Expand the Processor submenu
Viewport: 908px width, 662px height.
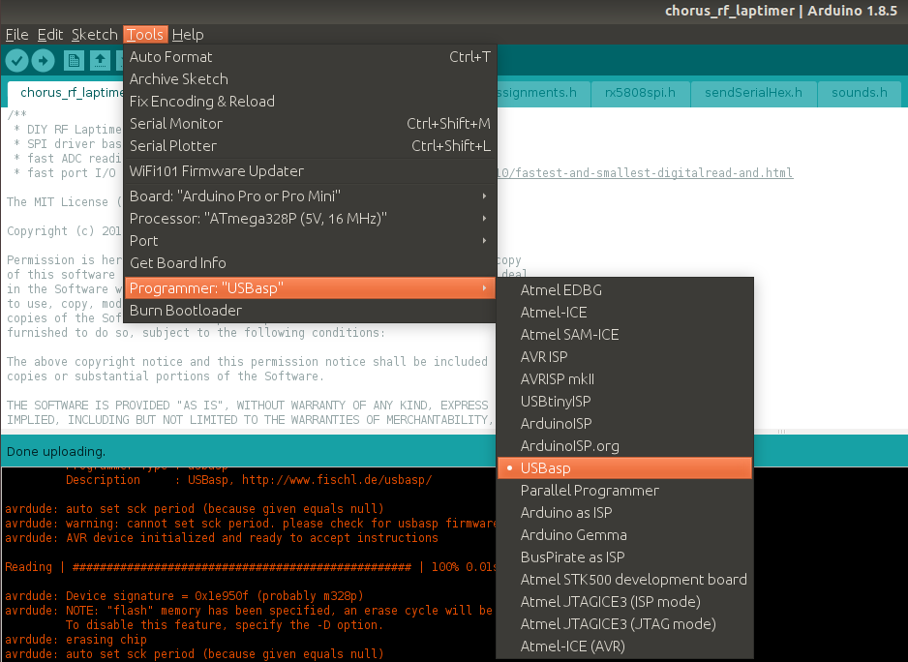(x=310, y=219)
